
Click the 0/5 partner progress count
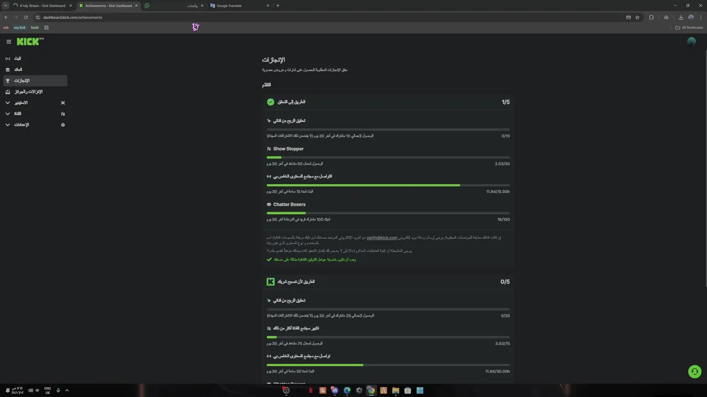(505, 282)
